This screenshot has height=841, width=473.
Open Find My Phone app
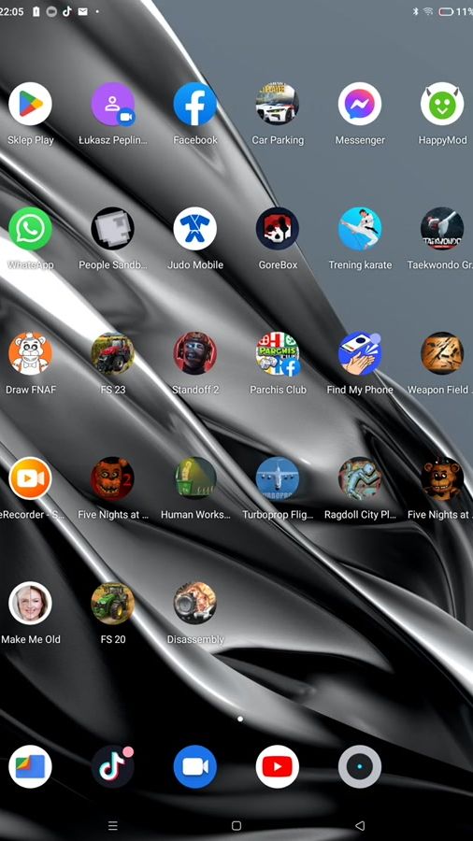pos(360,353)
